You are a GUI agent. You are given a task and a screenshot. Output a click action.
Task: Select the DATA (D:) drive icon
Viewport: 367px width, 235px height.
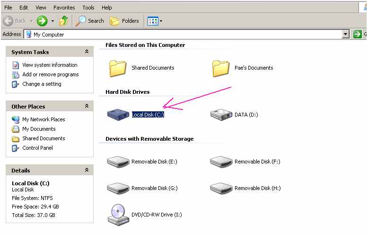(221, 115)
